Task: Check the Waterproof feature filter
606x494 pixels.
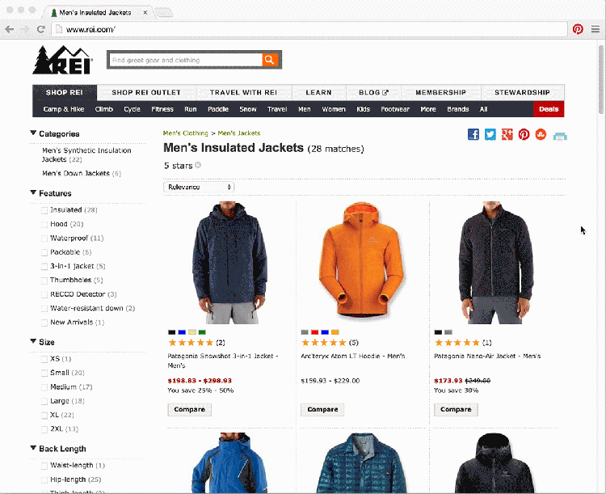Action: (44, 239)
